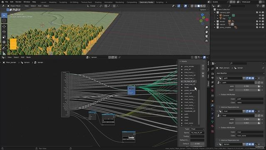
Task: Open the Render menu in top bar
Action: coord(18,2)
